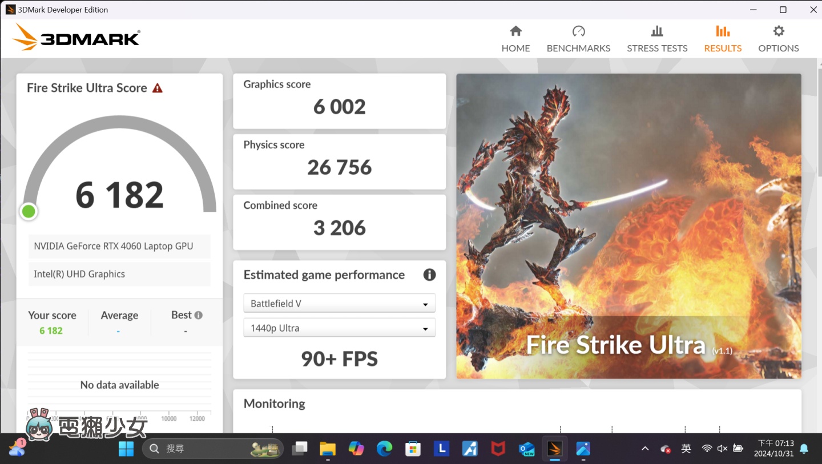Click the OneDrive error icon in the tray
The image size is (822, 464).
tap(666, 449)
